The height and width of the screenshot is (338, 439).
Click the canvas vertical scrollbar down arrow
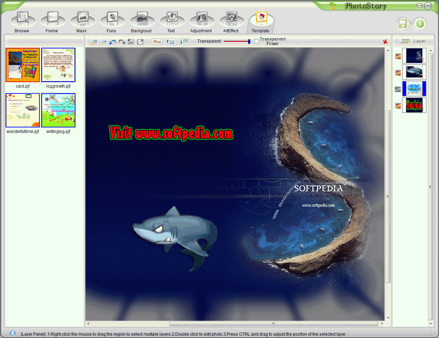(388, 318)
